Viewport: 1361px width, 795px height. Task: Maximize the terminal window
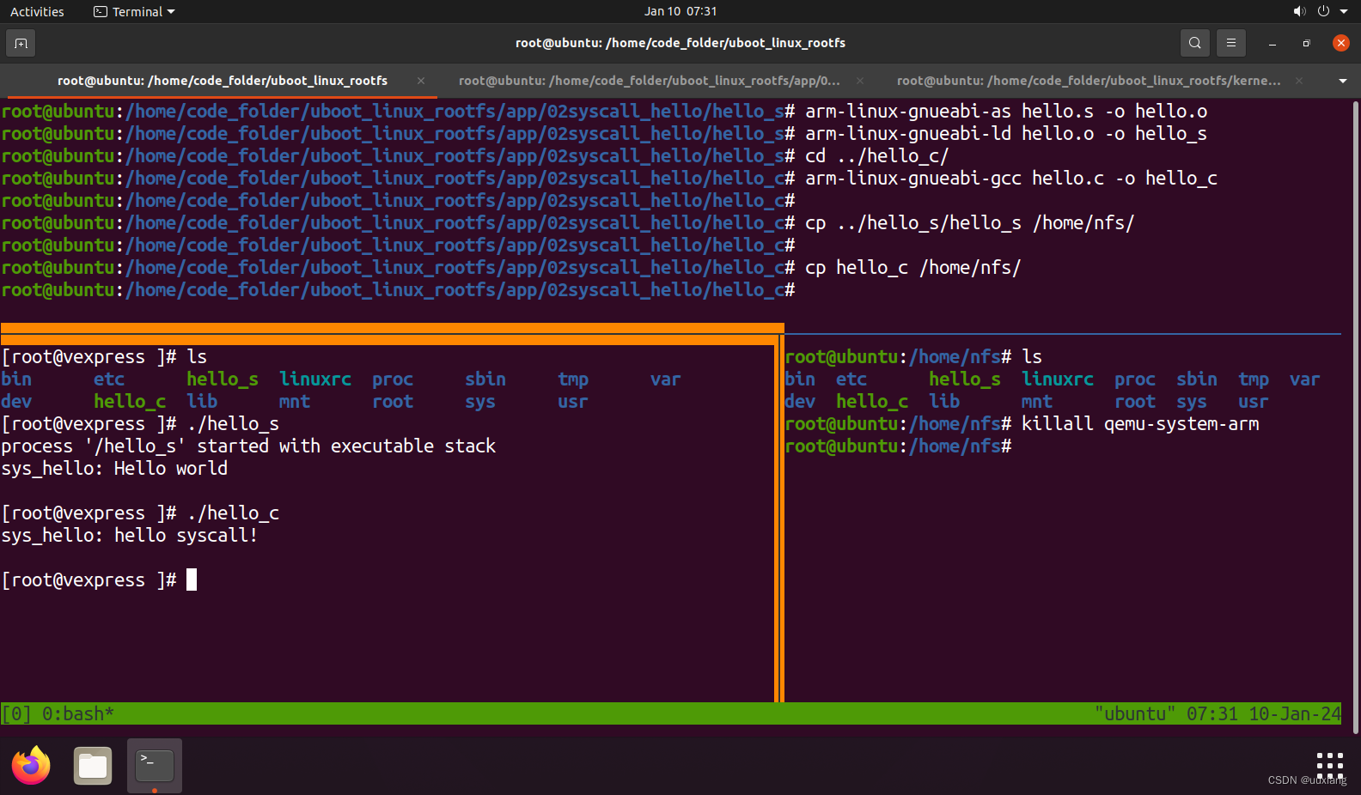pyautogui.click(x=1306, y=43)
